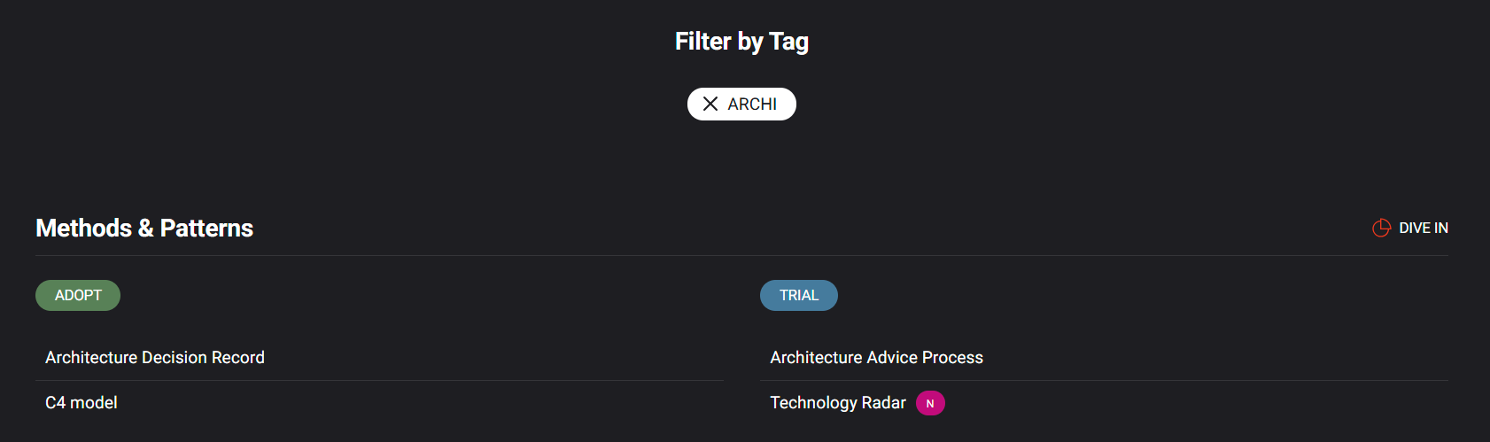Image resolution: width=1490 pixels, height=442 pixels.
Task: Open the C4 model entry
Action: pyautogui.click(x=380, y=403)
